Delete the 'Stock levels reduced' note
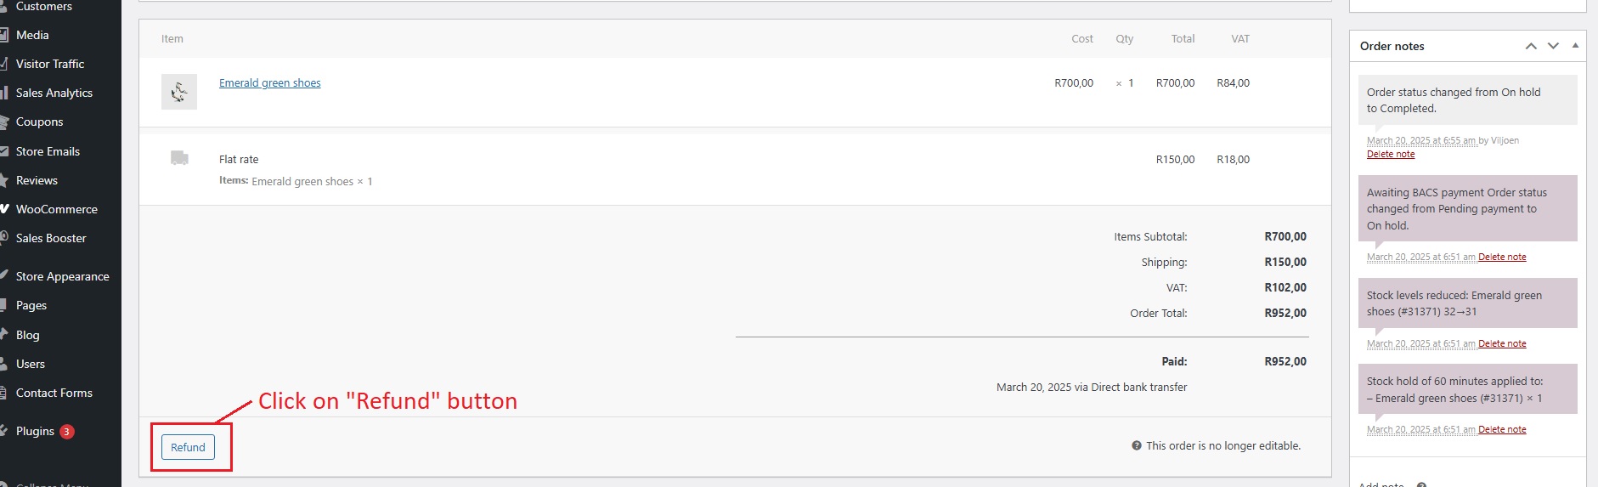 click(x=1502, y=343)
